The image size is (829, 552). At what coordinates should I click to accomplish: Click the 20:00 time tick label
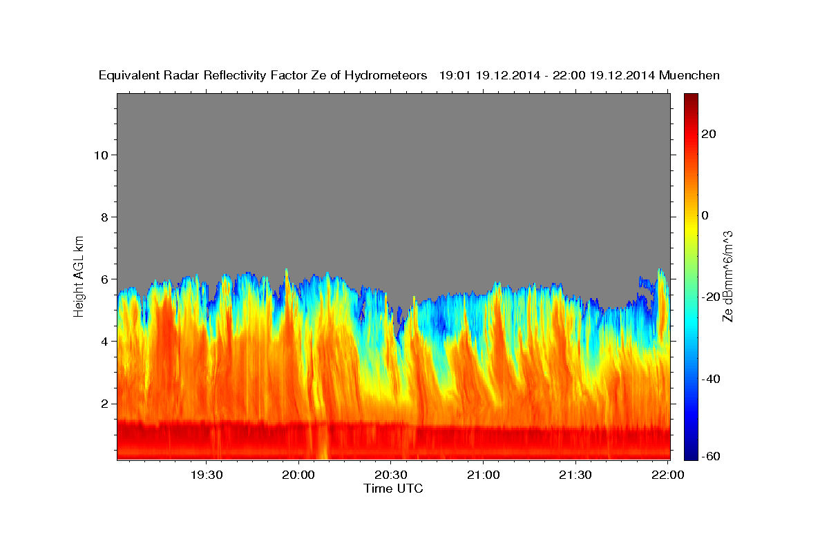click(299, 475)
